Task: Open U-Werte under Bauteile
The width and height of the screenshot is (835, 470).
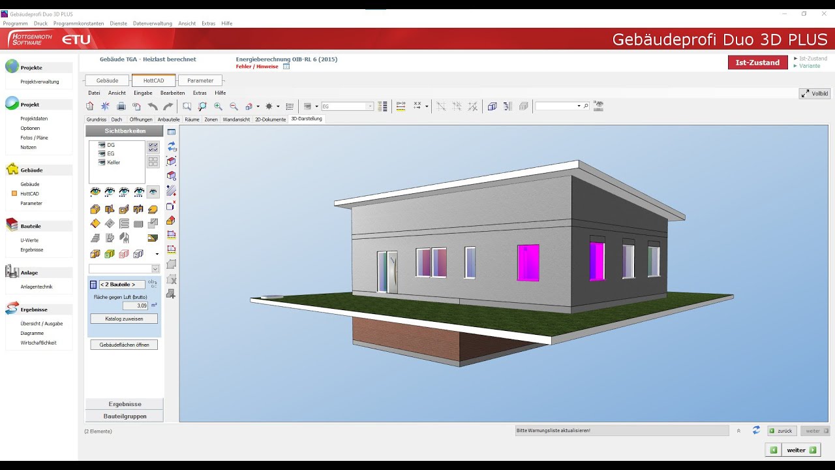Action: [x=29, y=240]
